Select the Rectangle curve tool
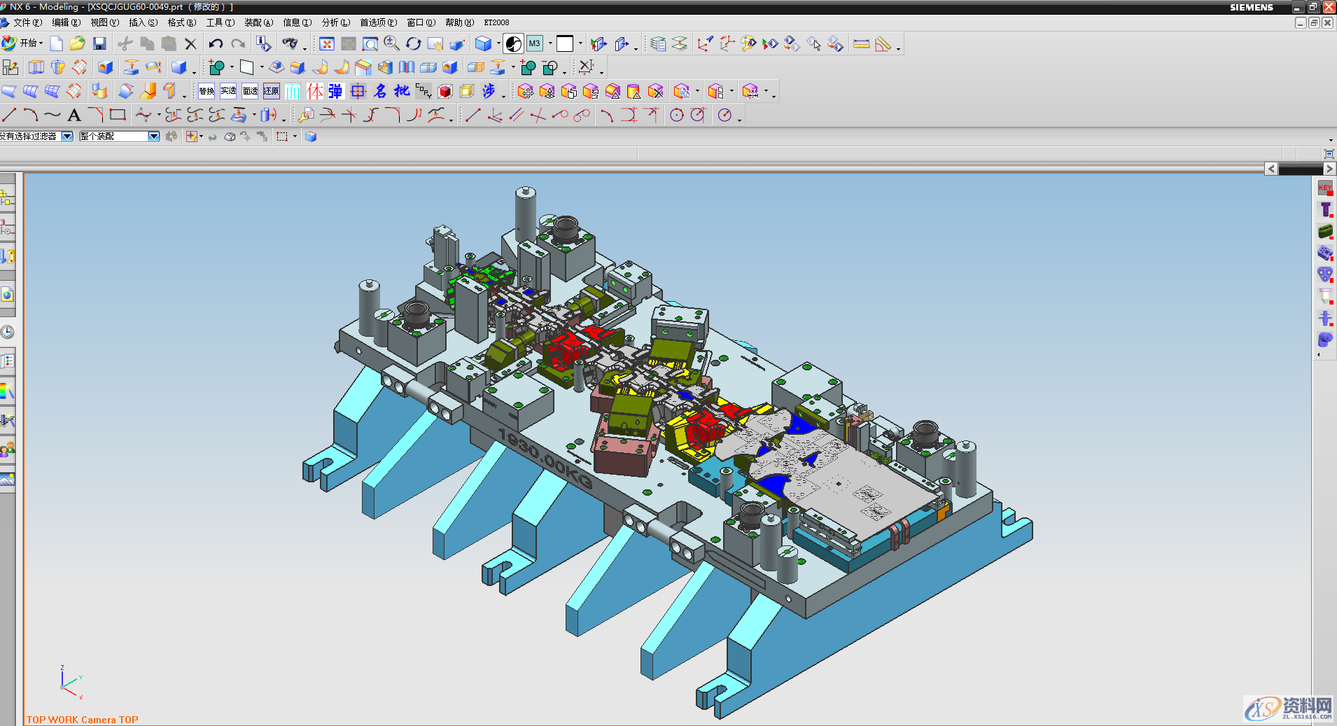 point(118,115)
